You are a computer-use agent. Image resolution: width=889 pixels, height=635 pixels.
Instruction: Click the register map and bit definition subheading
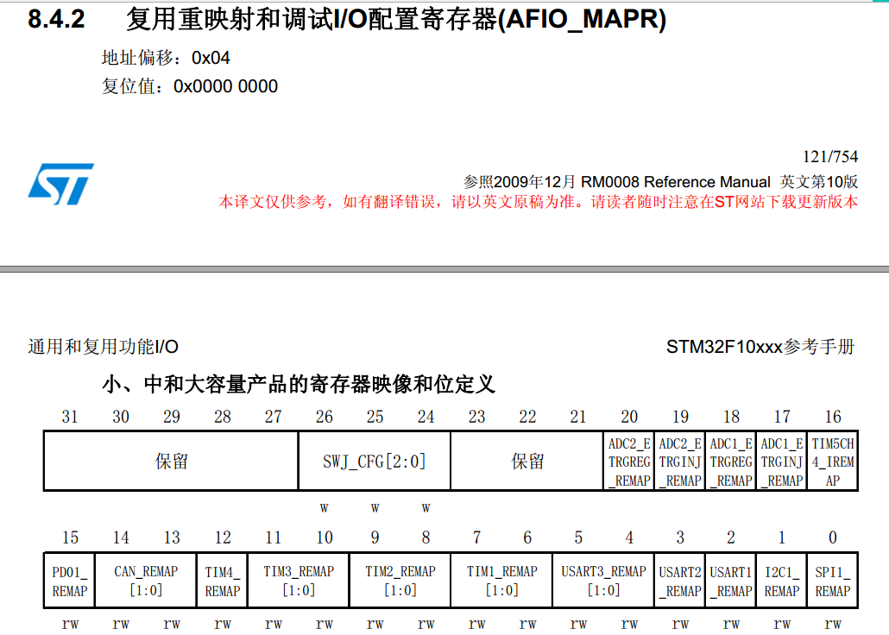pos(298,384)
